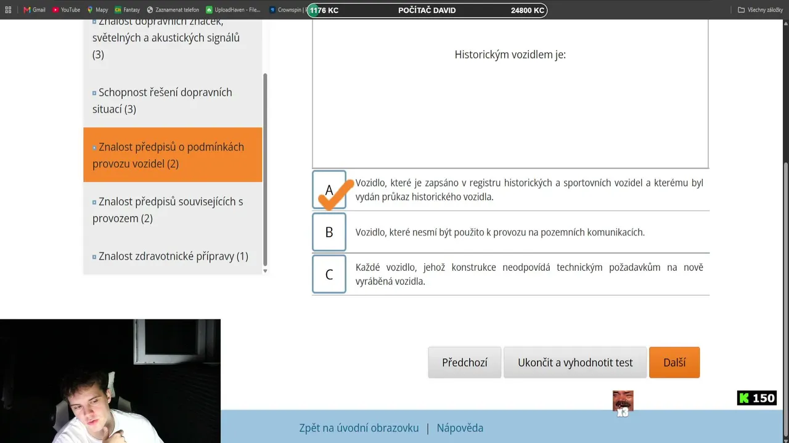The width and height of the screenshot is (789, 443).
Task: Open the Všechny záložky bookmarks folder
Action: click(x=761, y=10)
